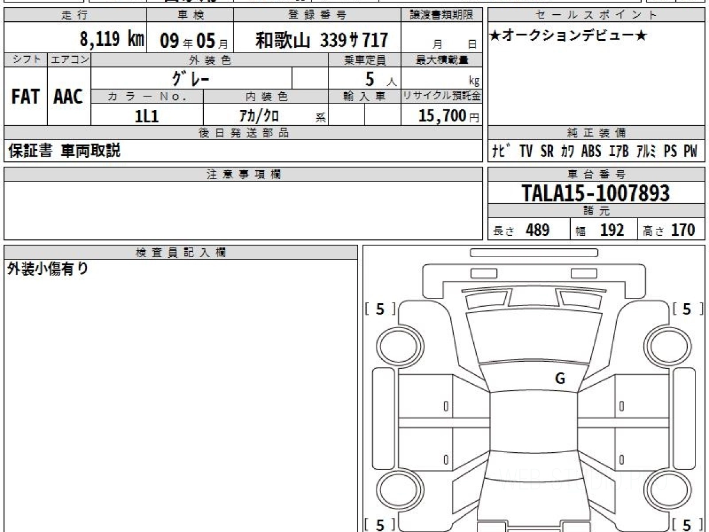
Task: Select the length value 489
Action: coord(538,230)
